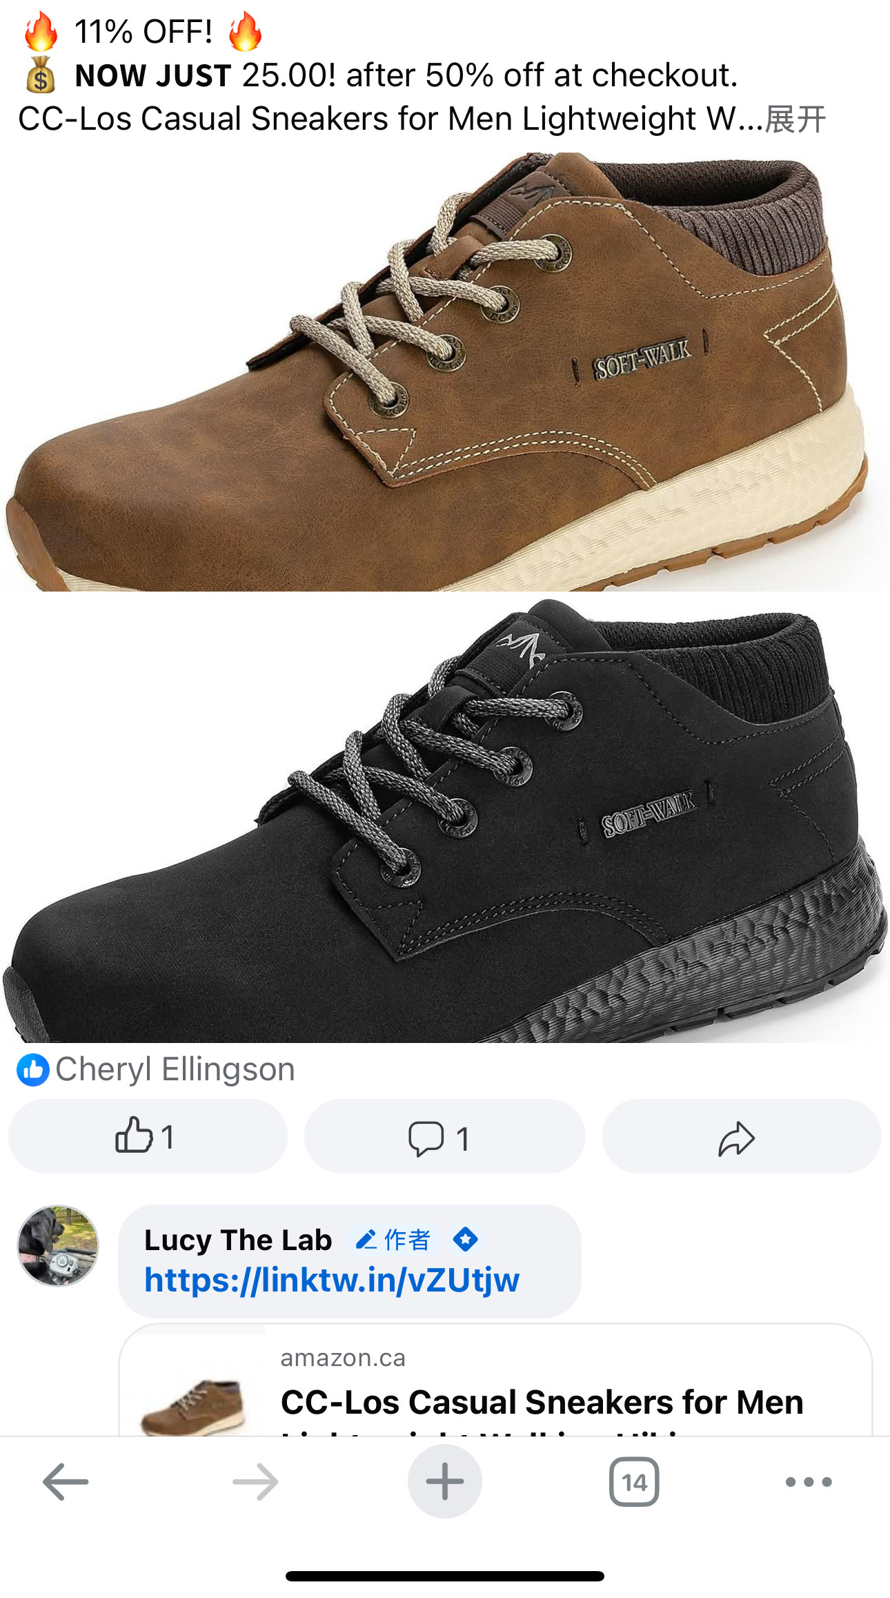Open the Lucy The Lab profile name

point(238,1240)
